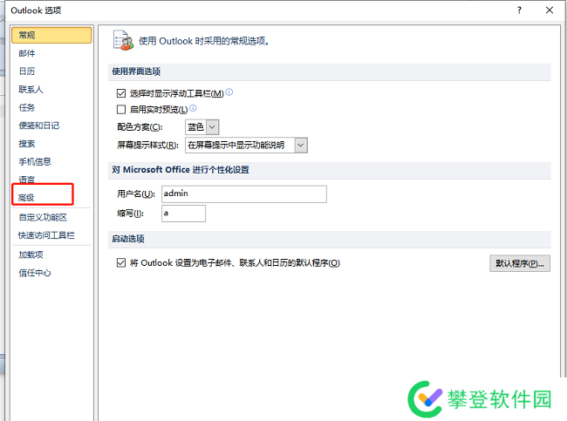
Task: Click the 默认程序 button
Action: pos(520,262)
